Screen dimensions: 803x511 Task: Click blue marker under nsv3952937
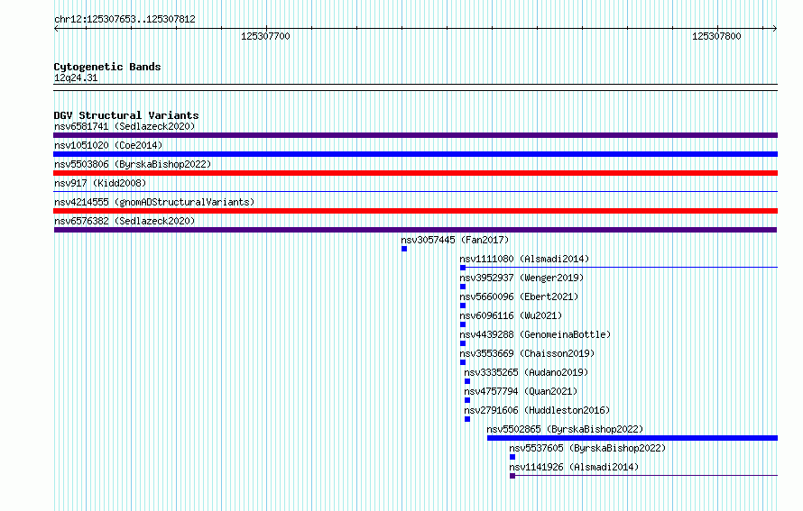(463, 287)
